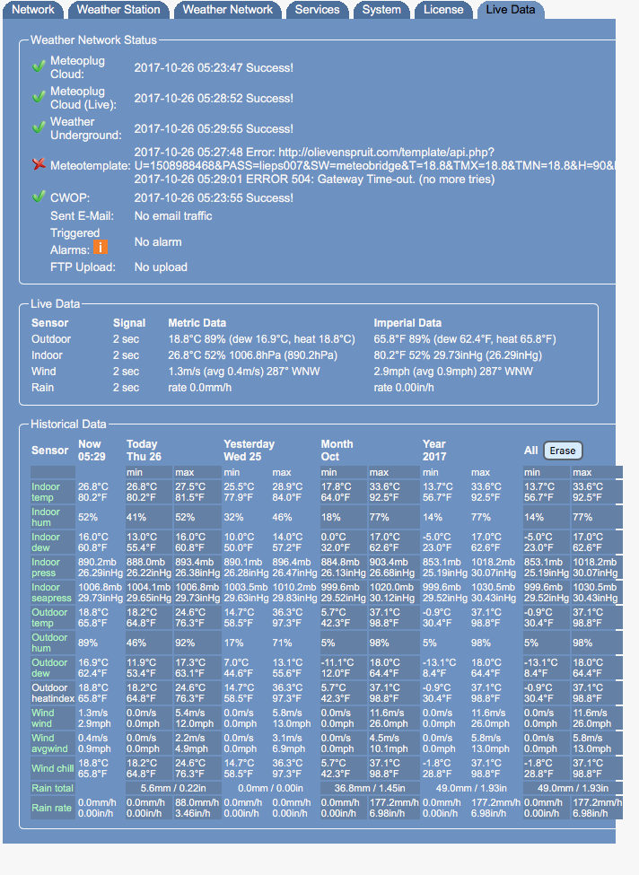The height and width of the screenshot is (875, 639).
Task: Select the Outdoor dew sensor label
Action: point(50,668)
